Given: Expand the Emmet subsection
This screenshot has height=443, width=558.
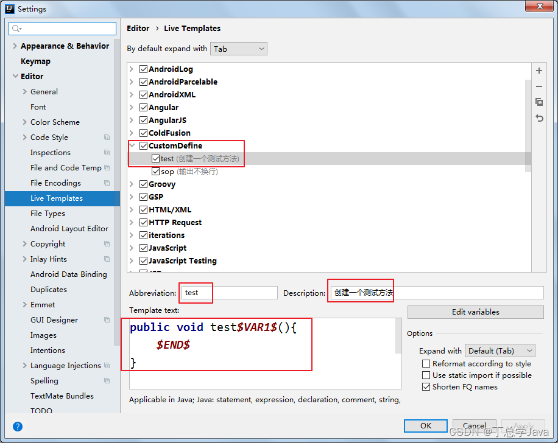Looking at the screenshot, I should pos(24,305).
